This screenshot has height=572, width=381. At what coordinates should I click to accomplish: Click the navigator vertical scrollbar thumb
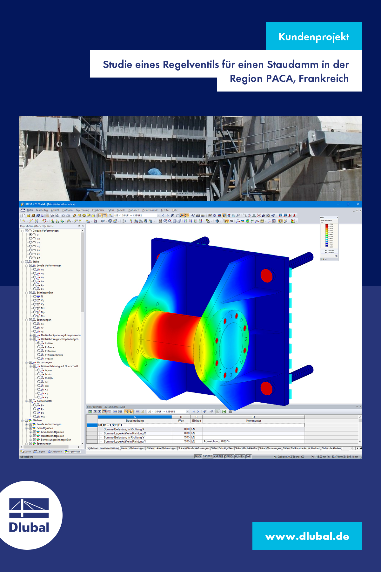coord(82,272)
